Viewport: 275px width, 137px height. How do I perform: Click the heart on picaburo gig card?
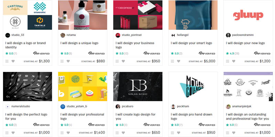pos(123,133)
